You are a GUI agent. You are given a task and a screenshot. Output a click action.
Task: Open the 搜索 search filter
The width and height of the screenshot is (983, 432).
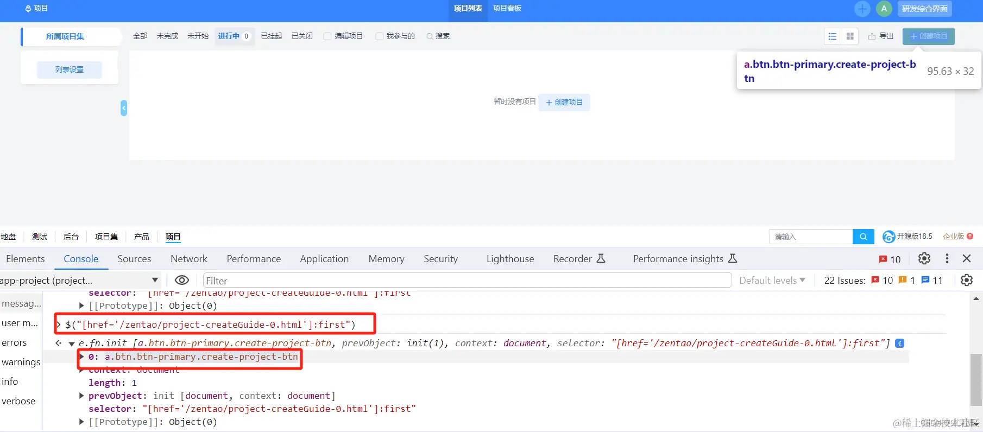click(x=438, y=36)
